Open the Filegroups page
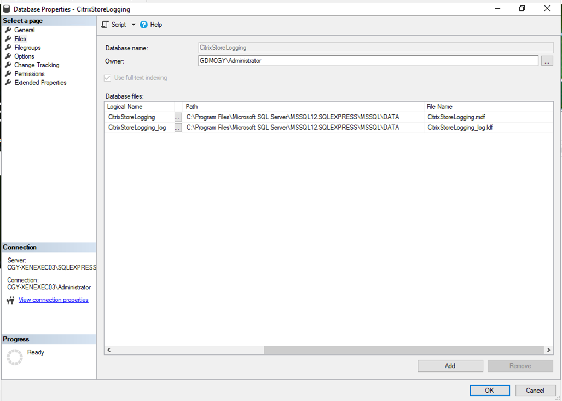 pos(27,48)
